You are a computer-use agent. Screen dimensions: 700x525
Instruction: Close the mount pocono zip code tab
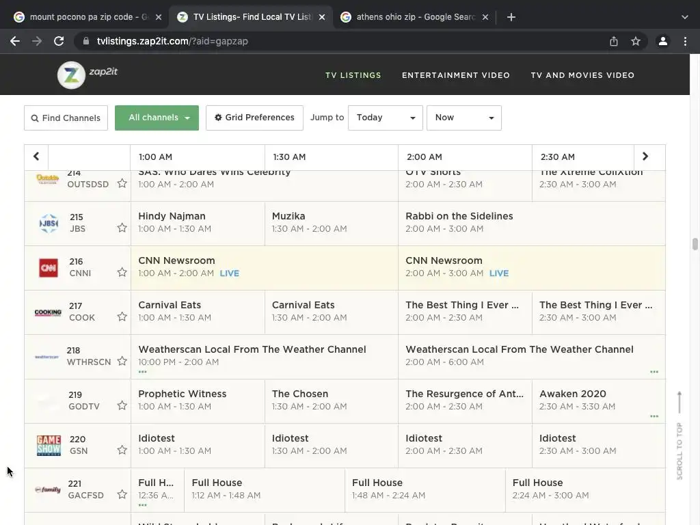[159, 17]
